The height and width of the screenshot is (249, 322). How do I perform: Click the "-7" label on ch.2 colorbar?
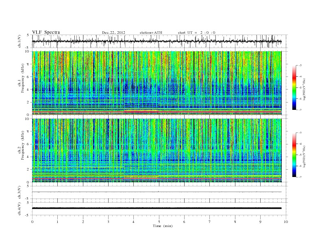pos(300,177)
